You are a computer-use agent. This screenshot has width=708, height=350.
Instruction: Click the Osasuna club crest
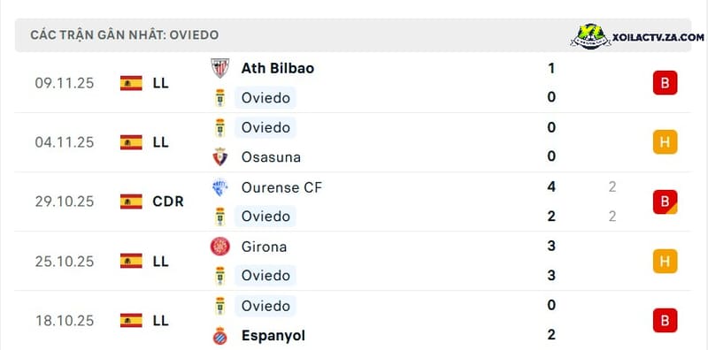point(219,157)
